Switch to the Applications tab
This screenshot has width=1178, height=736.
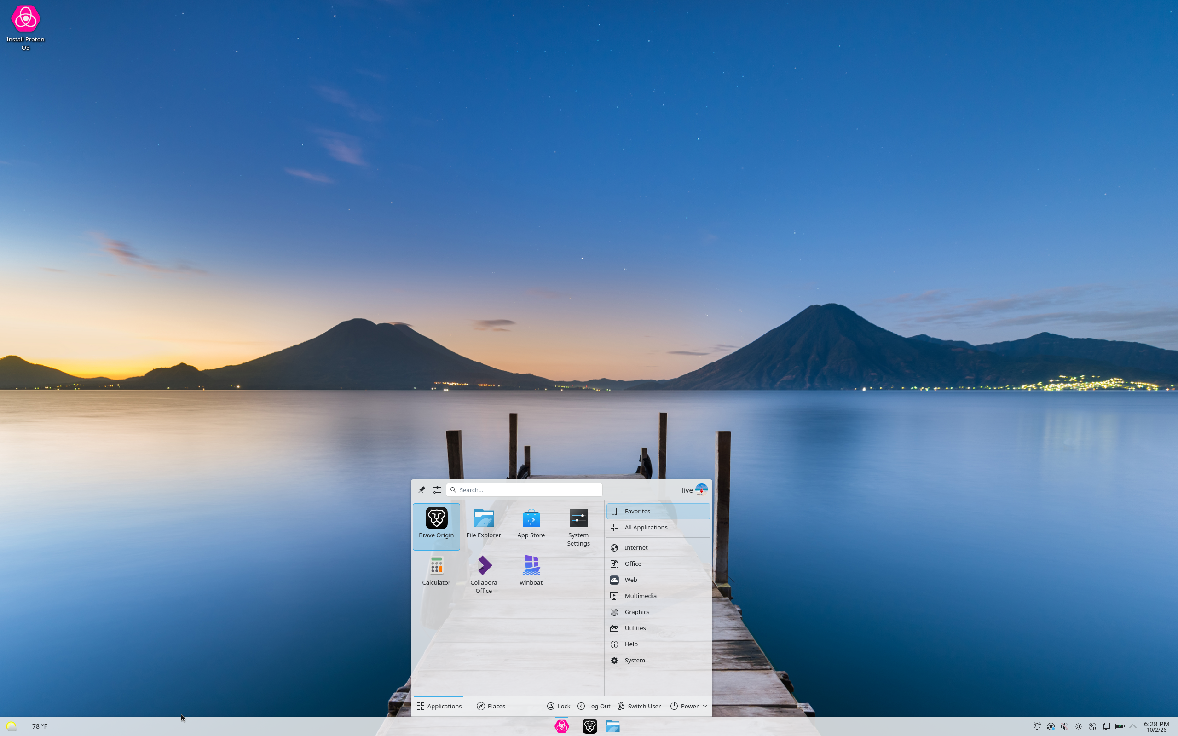(439, 706)
